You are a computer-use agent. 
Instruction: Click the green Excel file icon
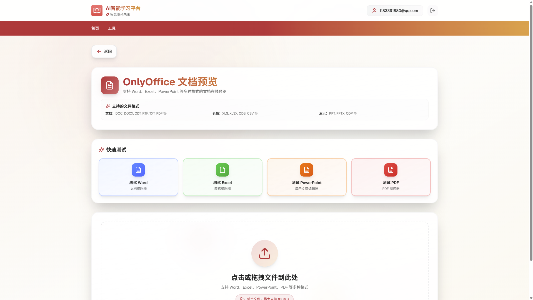pyautogui.click(x=222, y=170)
